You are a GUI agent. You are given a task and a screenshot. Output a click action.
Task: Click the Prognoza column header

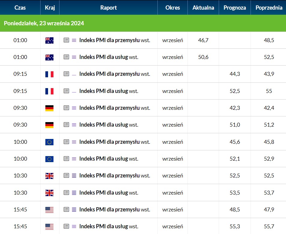pos(235,8)
